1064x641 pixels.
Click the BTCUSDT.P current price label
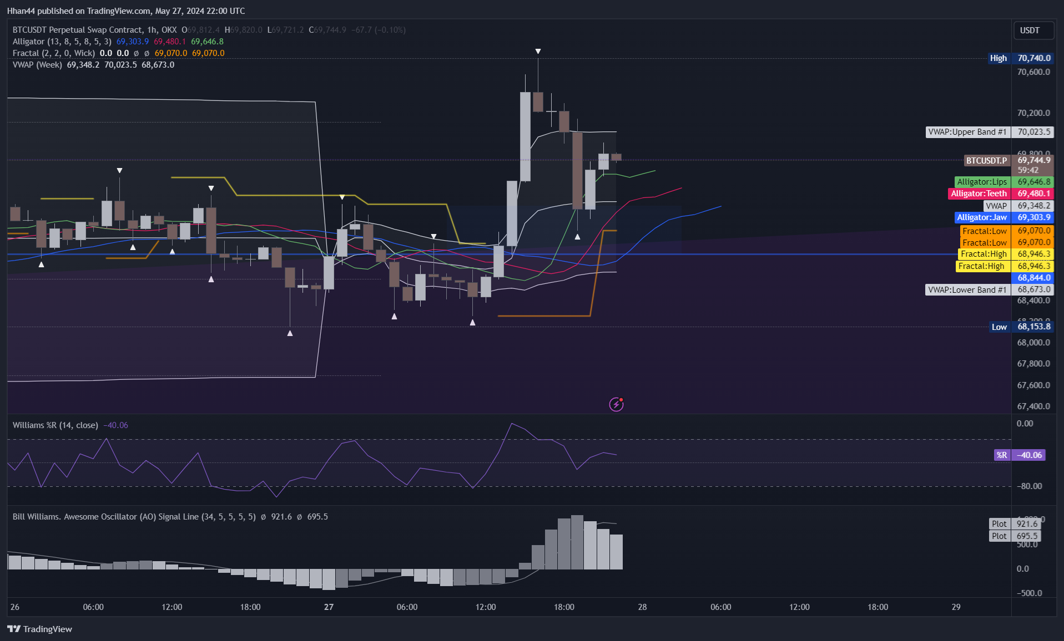(x=1008, y=160)
